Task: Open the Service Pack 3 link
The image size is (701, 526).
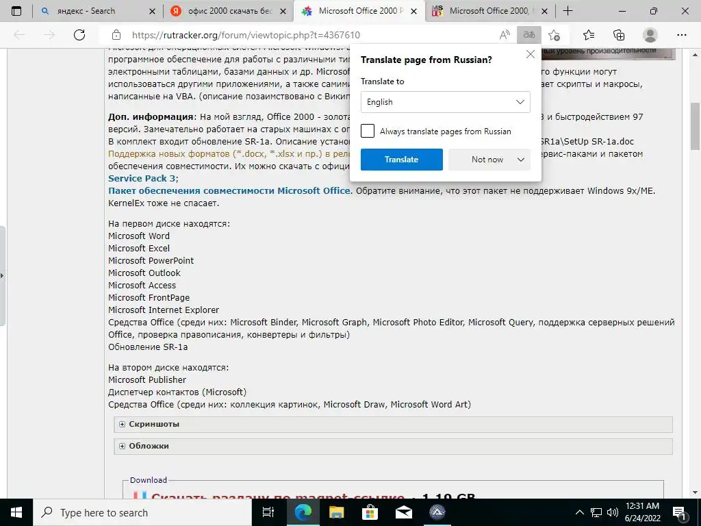Action: [142, 179]
